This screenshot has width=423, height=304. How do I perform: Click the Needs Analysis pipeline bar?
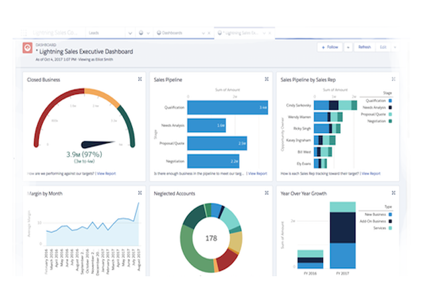[x=207, y=126]
